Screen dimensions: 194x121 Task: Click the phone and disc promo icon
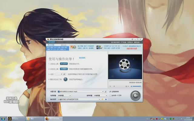click(x=99, y=47)
